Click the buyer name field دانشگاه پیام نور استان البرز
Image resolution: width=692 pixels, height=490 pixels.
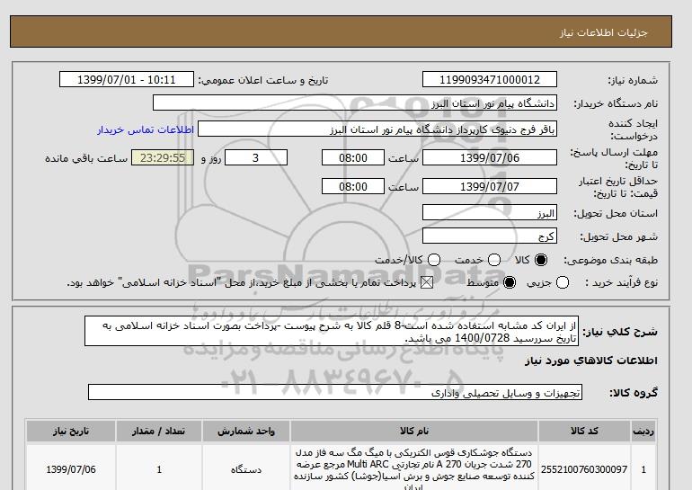coord(355,102)
